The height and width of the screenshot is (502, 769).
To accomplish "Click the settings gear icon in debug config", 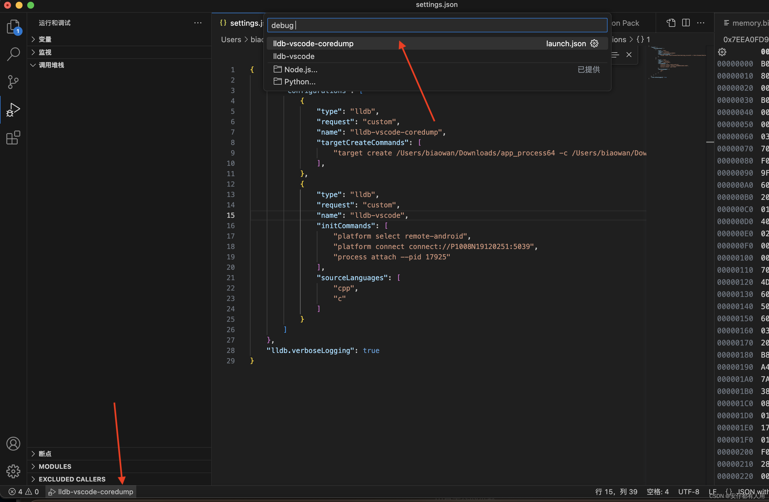I will tap(595, 44).
